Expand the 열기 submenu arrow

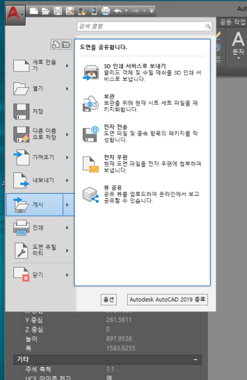pyautogui.click(x=67, y=89)
